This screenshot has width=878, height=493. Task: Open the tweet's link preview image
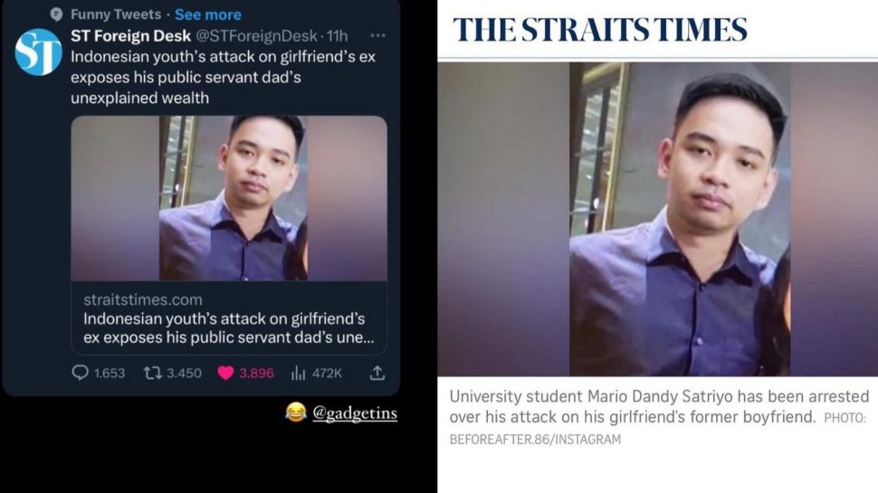click(229, 198)
